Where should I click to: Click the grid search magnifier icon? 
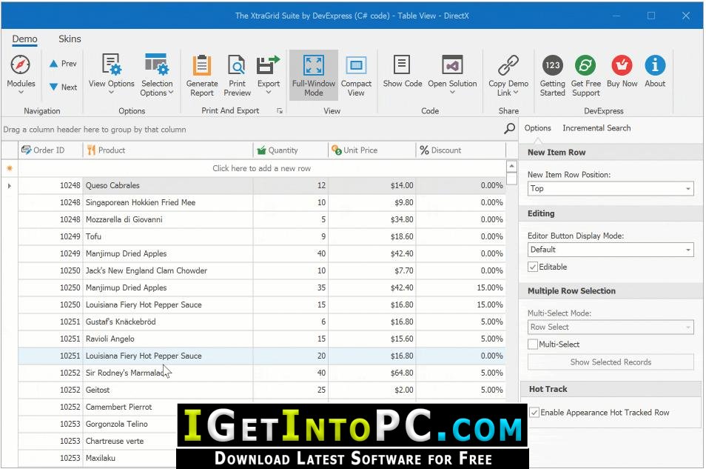(509, 129)
